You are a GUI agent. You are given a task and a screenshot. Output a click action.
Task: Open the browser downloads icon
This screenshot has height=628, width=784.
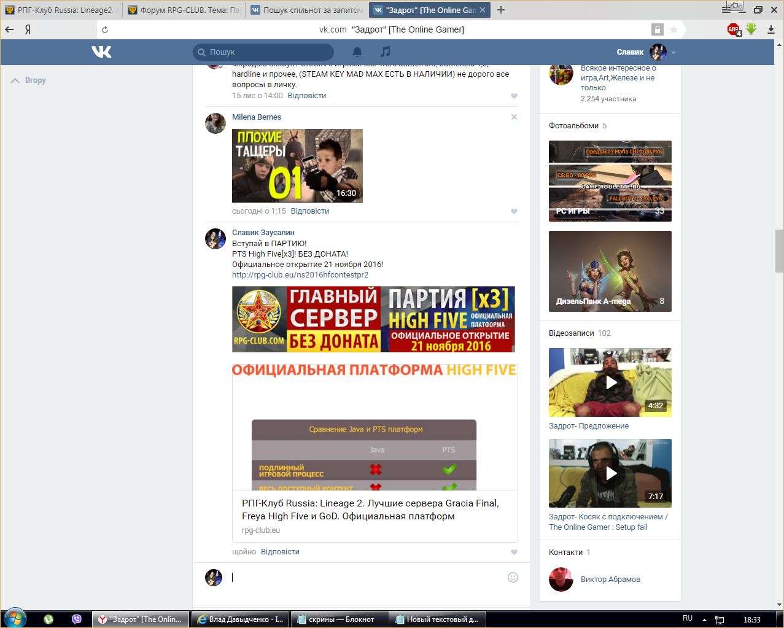coord(771,29)
